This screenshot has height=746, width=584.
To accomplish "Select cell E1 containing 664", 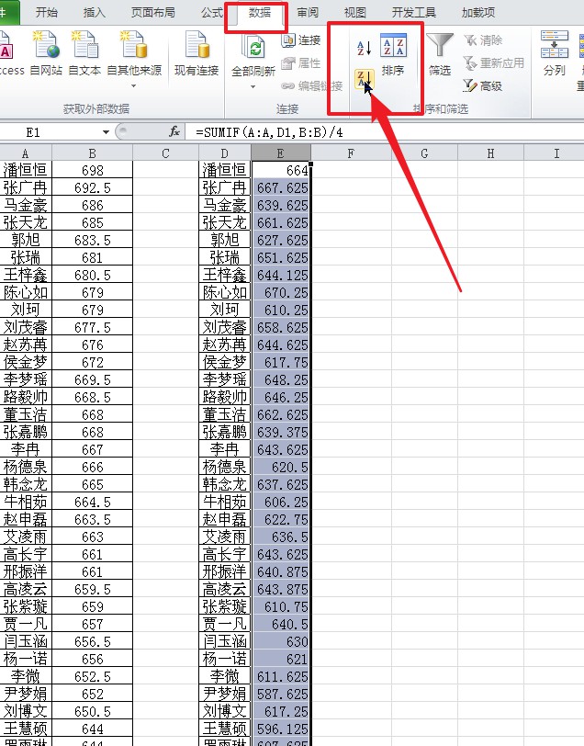I will (281, 170).
